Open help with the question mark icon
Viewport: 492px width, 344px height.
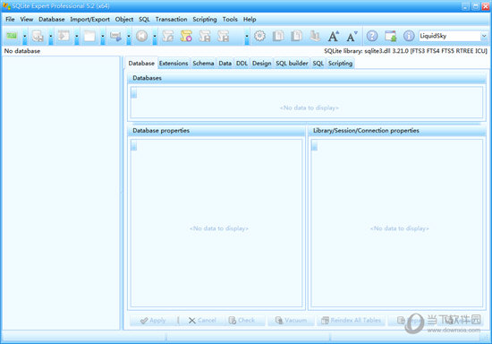point(372,36)
